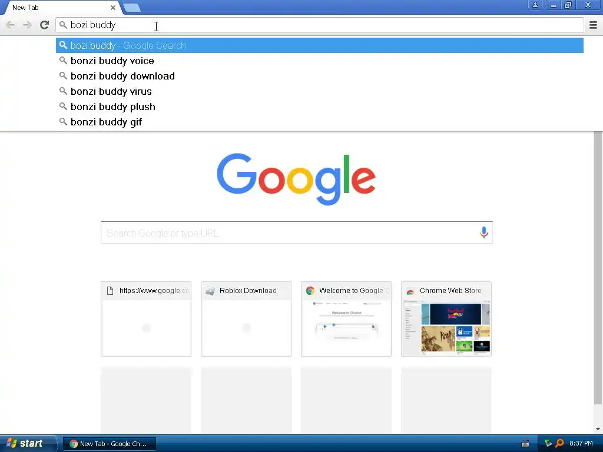Screen dimensions: 603x452
Task: Choose the 'bonzi buddy gif' suggestion
Action: pos(320,122)
